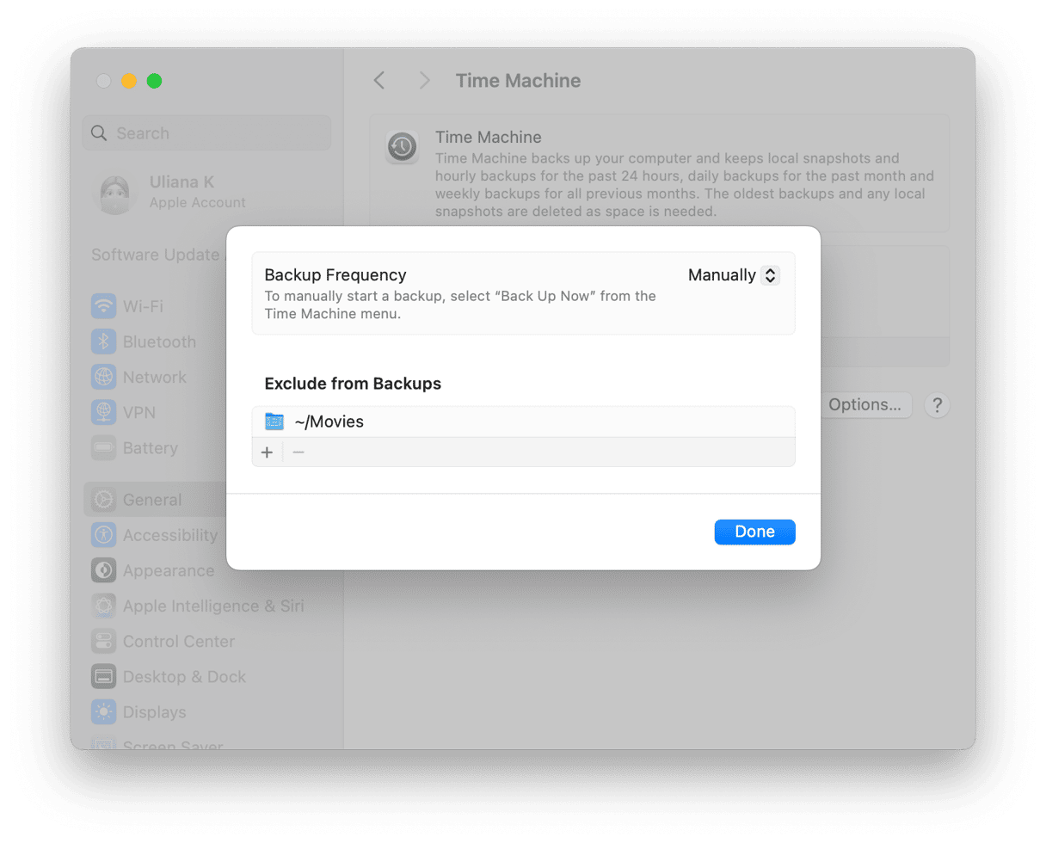Click the Time Machine clock icon
The height and width of the screenshot is (843, 1046).
pyautogui.click(x=402, y=146)
